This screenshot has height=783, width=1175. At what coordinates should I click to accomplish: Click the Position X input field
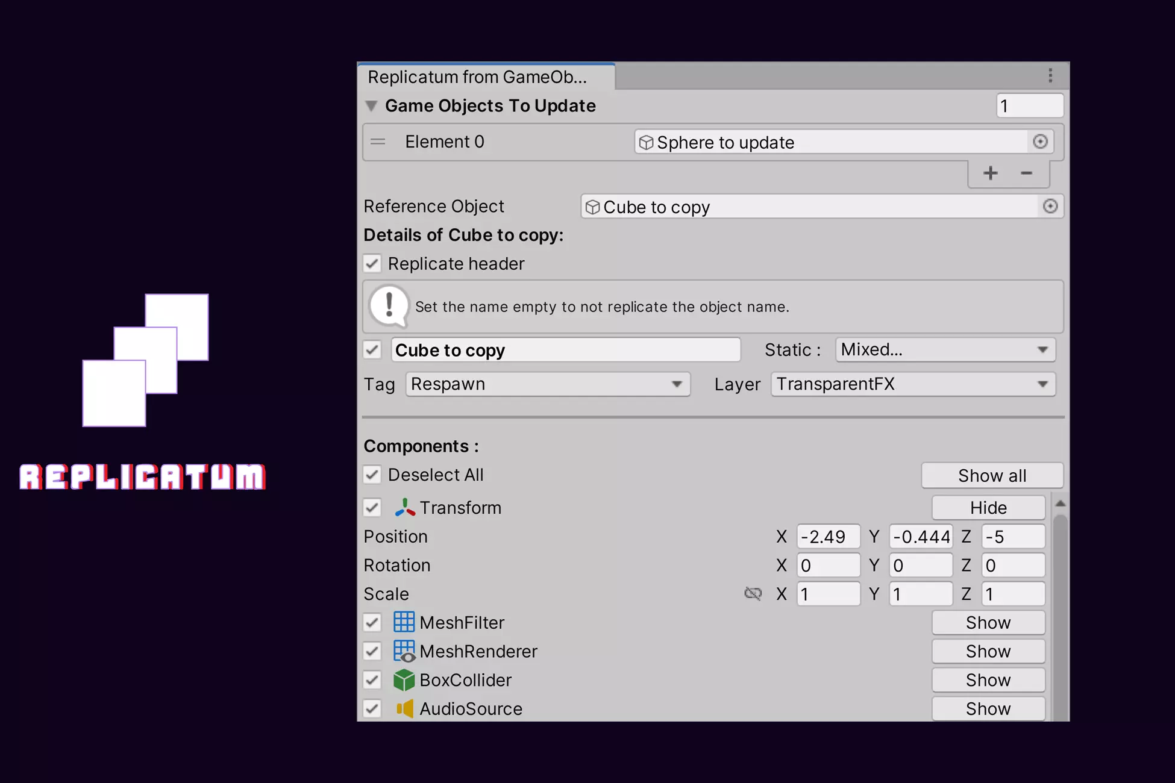(x=827, y=537)
